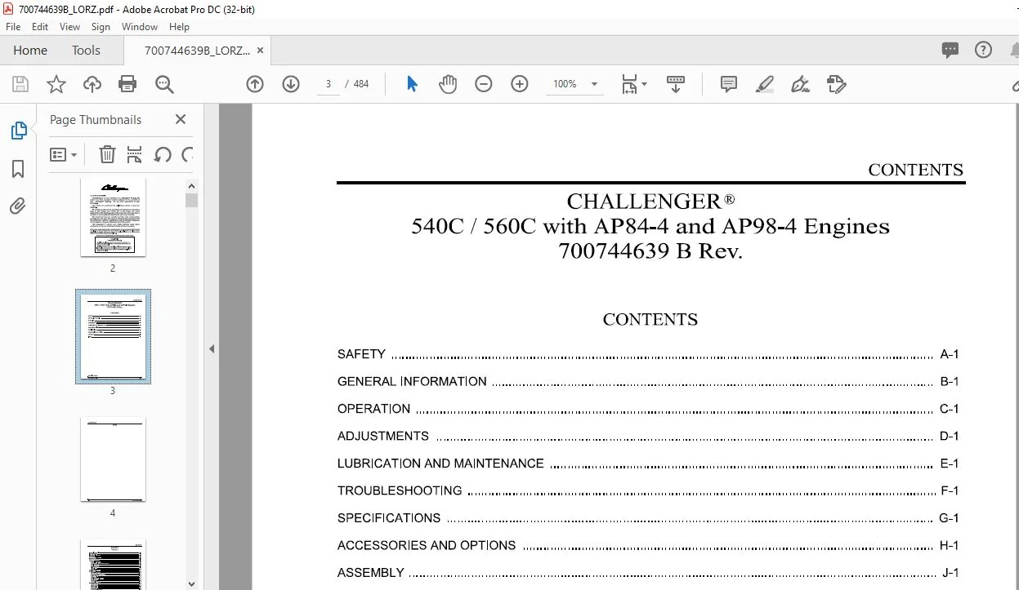Open the Help question mark icon
Viewport: 1019px width, 590px height.
pos(984,50)
